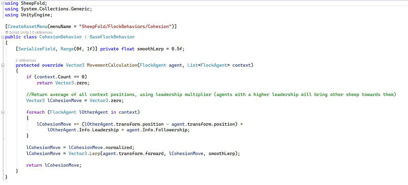This screenshot has height=185, width=408.
Task: Collapse the CohesionBehavior class region
Action: click(x=3, y=37)
